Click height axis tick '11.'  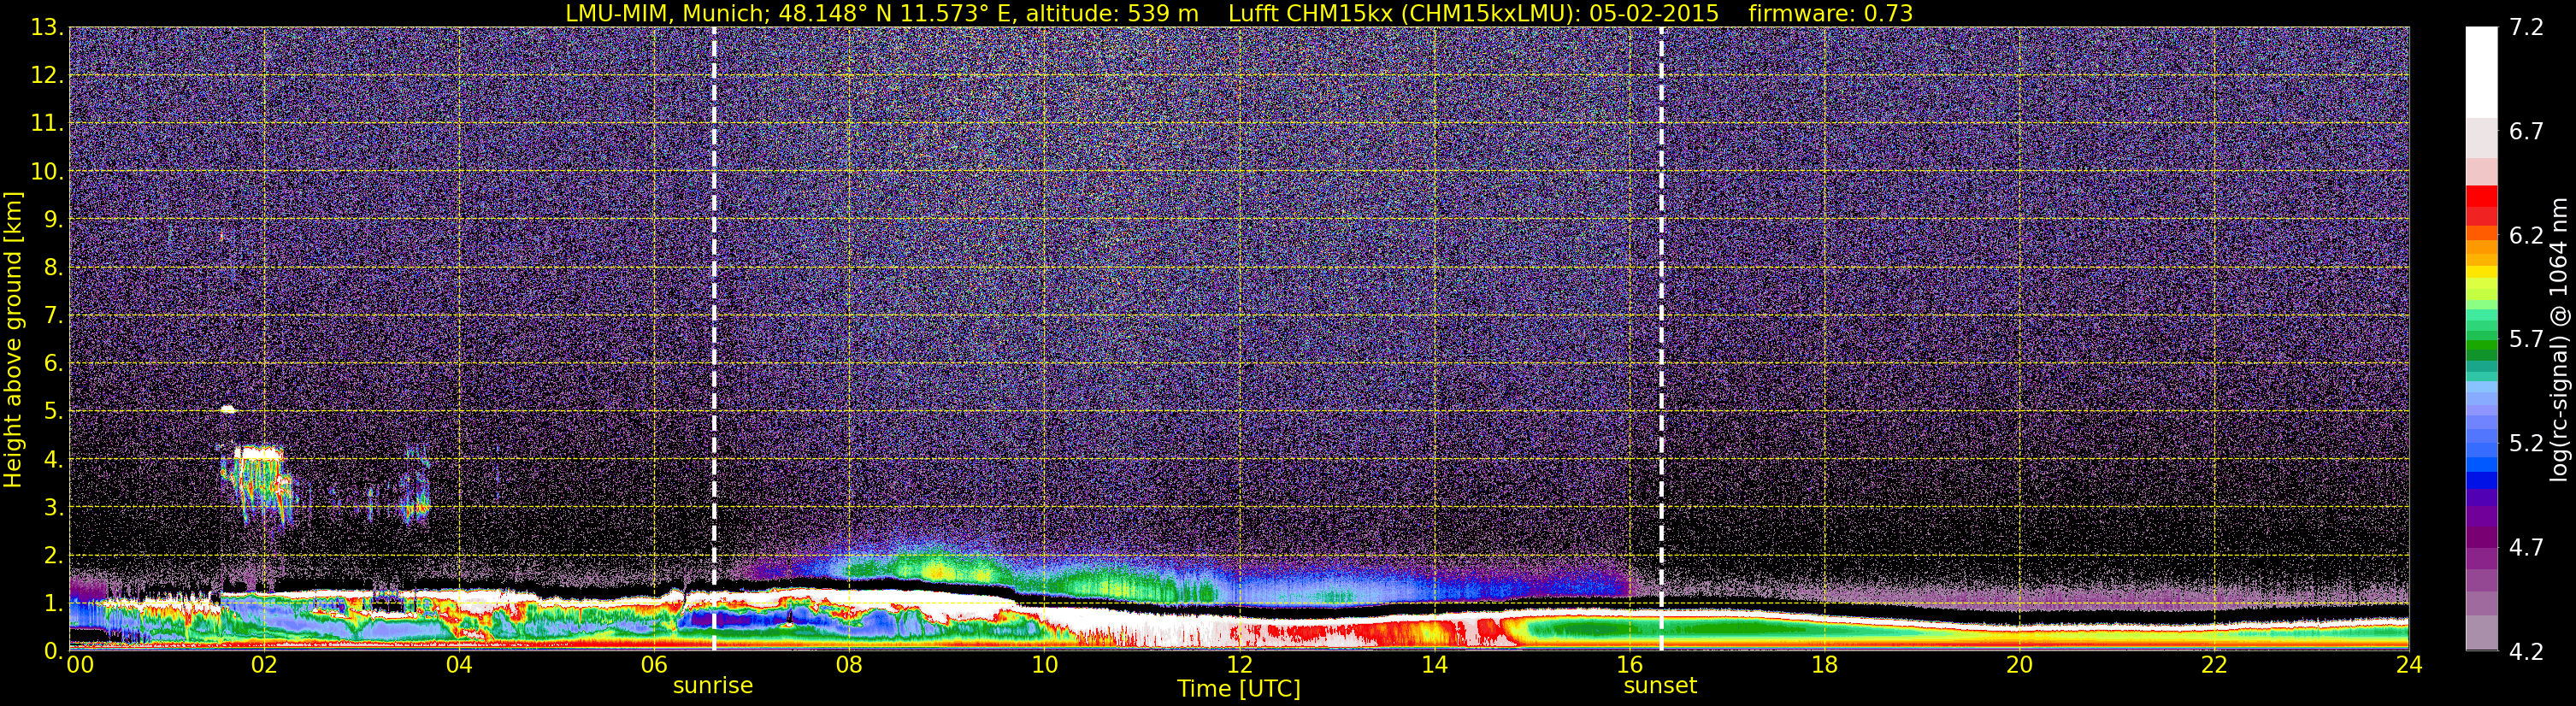pos(46,124)
